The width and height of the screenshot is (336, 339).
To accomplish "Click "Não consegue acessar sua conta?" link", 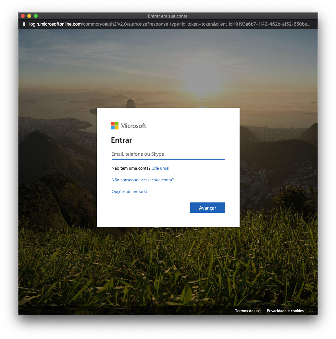I will (x=143, y=180).
